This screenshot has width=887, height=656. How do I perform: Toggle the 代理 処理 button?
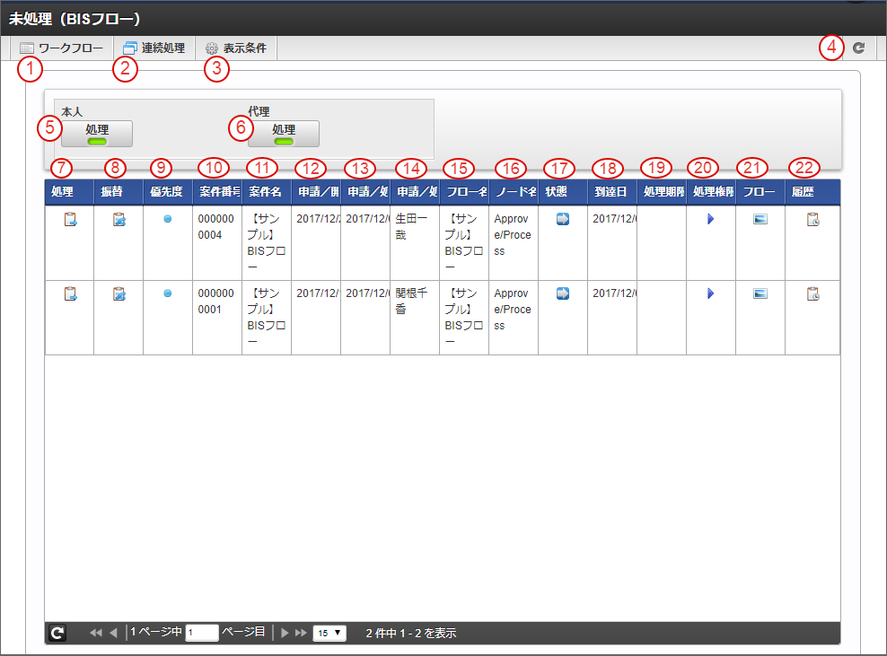coord(284,134)
